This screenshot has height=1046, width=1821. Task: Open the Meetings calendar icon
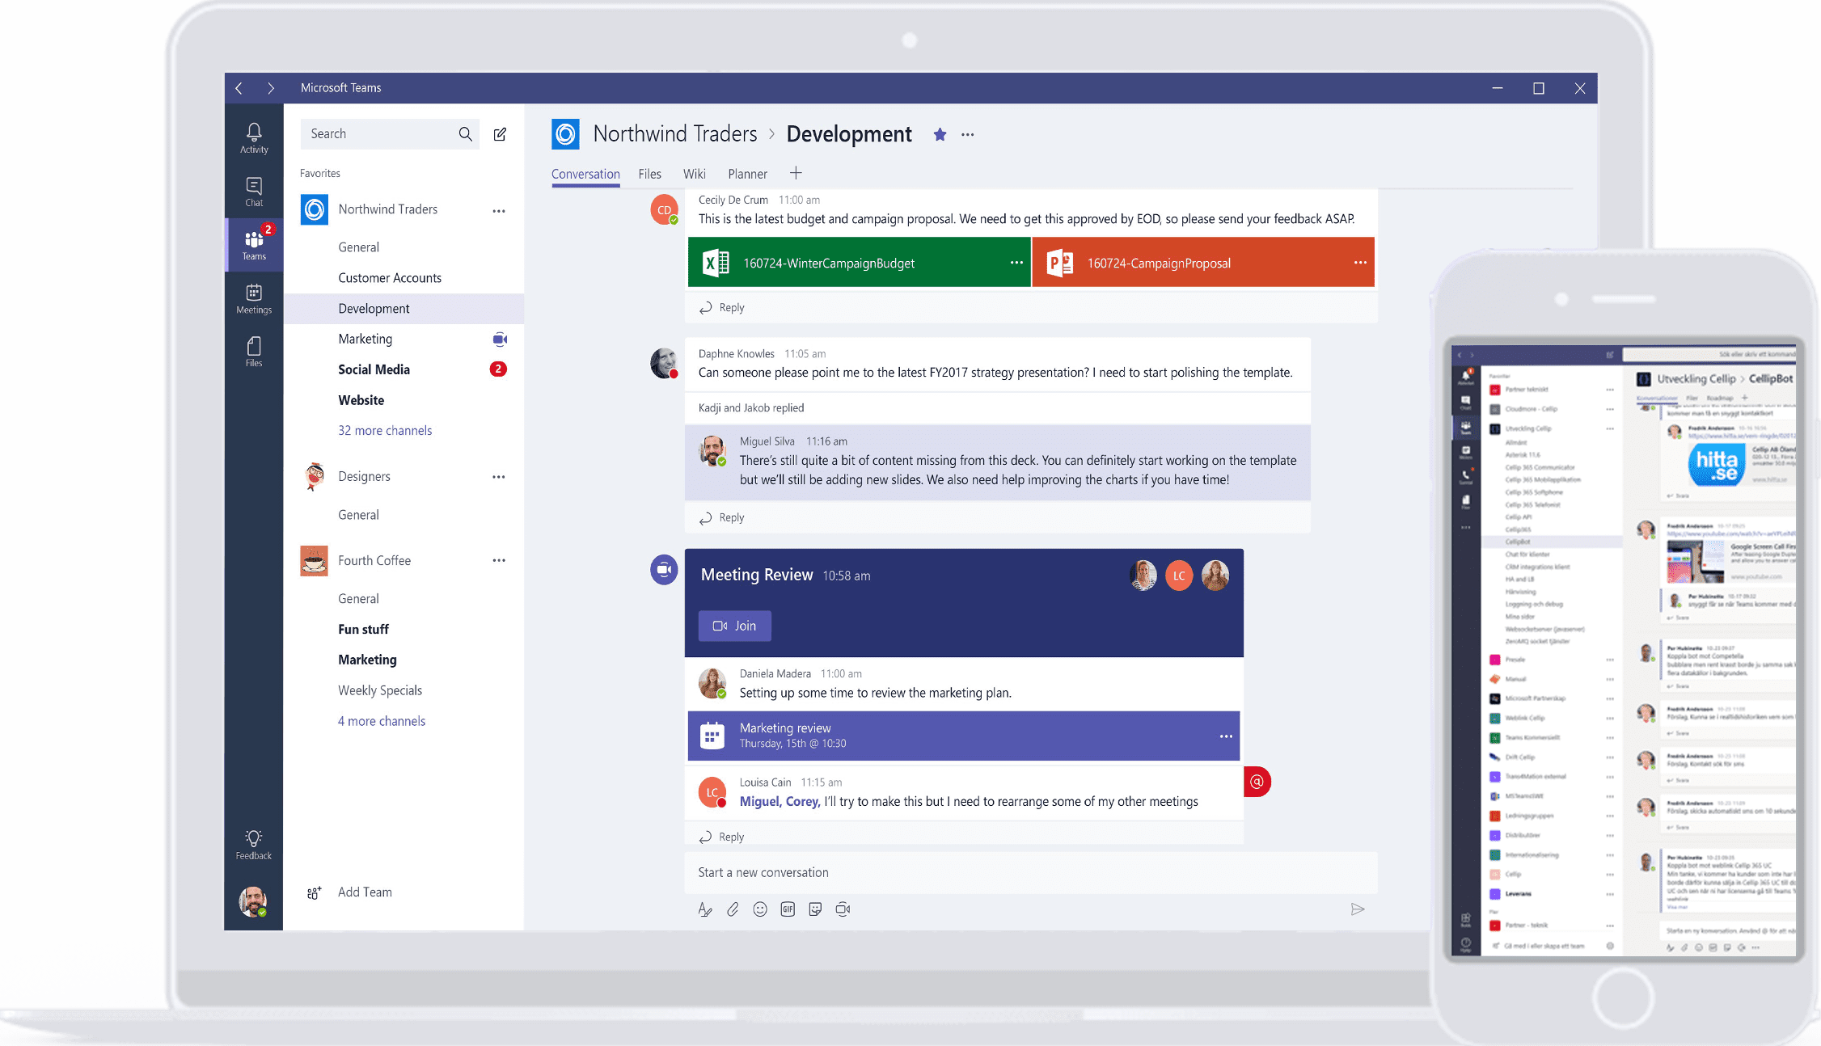point(254,298)
